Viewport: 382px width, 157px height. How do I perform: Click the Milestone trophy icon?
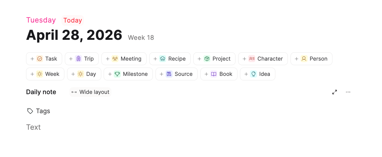(117, 74)
